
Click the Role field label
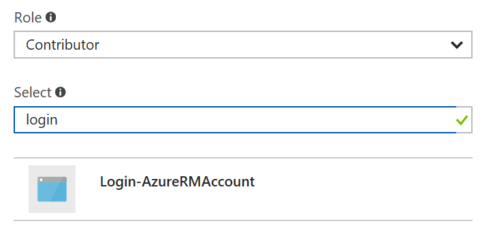(x=28, y=18)
